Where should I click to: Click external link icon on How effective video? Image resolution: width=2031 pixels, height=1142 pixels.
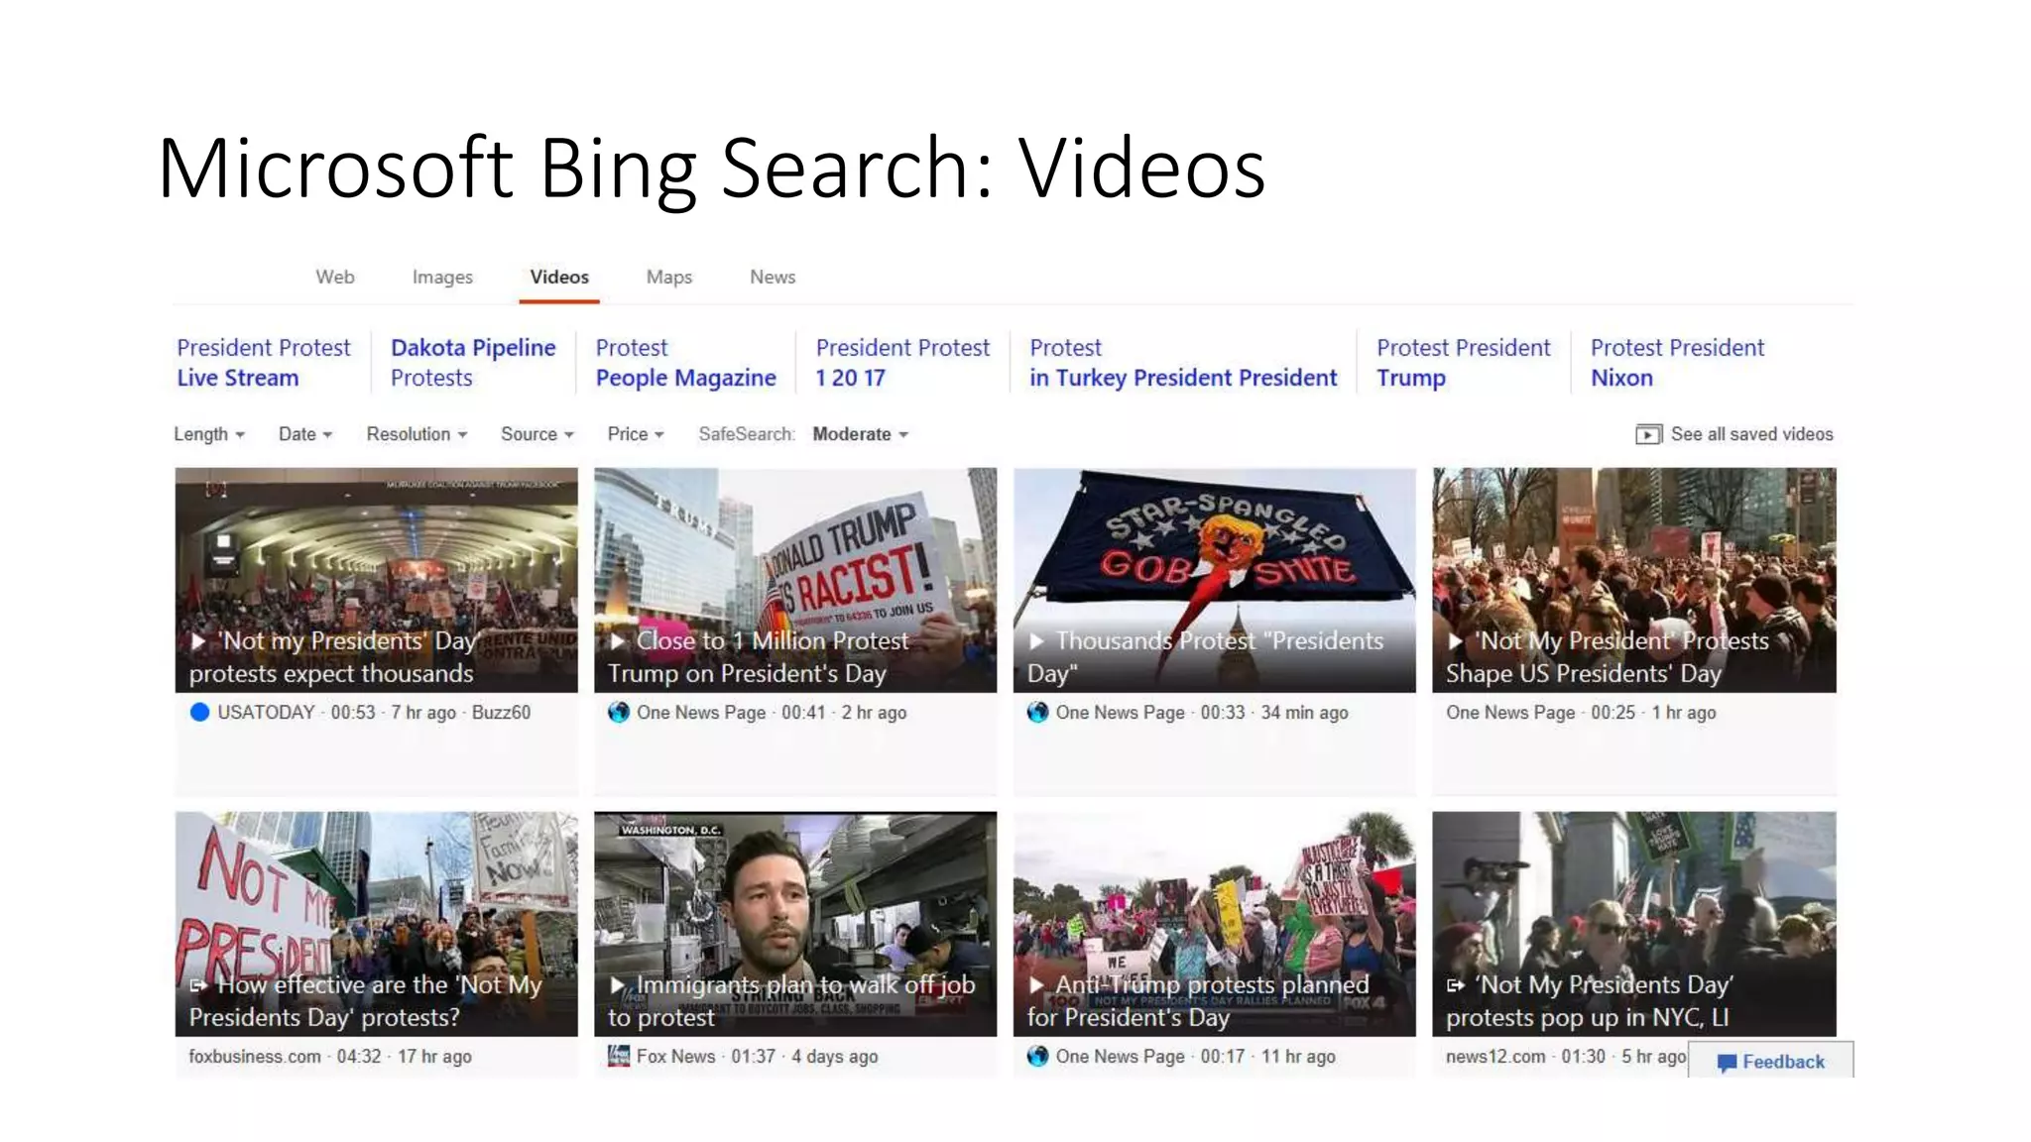198,985
